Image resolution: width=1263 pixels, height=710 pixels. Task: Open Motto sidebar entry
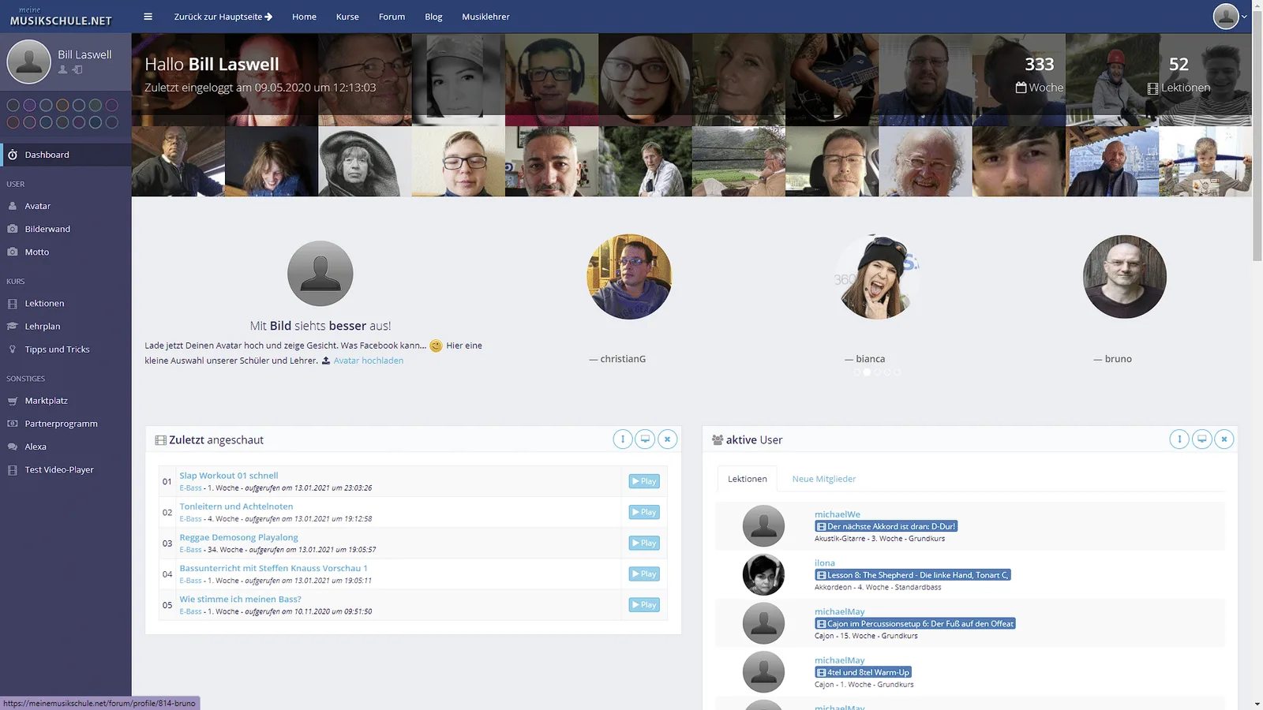(66, 252)
